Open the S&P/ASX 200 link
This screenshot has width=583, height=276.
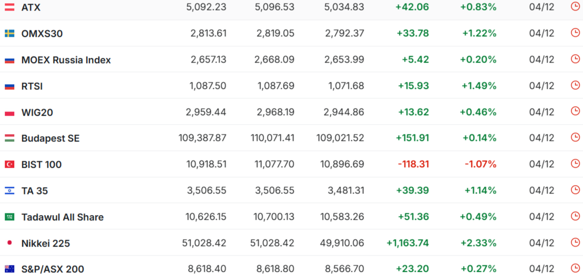(x=53, y=269)
